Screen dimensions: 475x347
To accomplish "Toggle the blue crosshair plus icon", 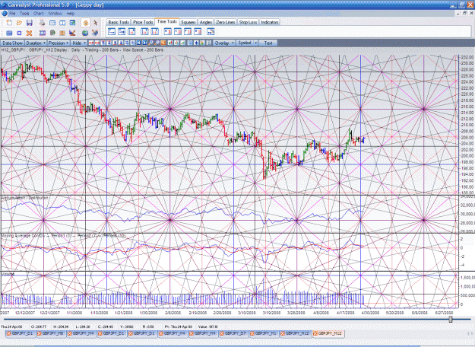I will coord(196,43).
